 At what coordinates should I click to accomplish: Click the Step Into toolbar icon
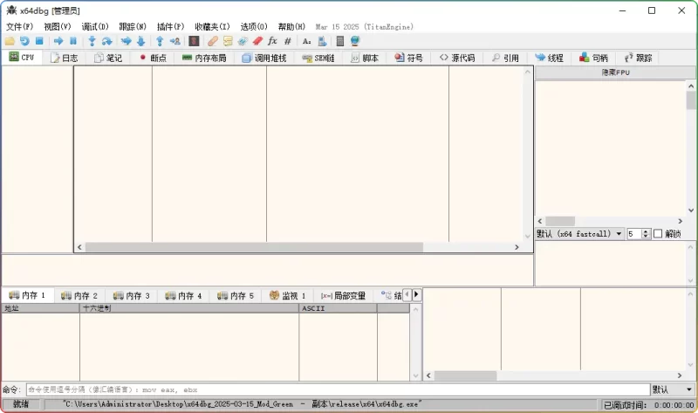92,41
